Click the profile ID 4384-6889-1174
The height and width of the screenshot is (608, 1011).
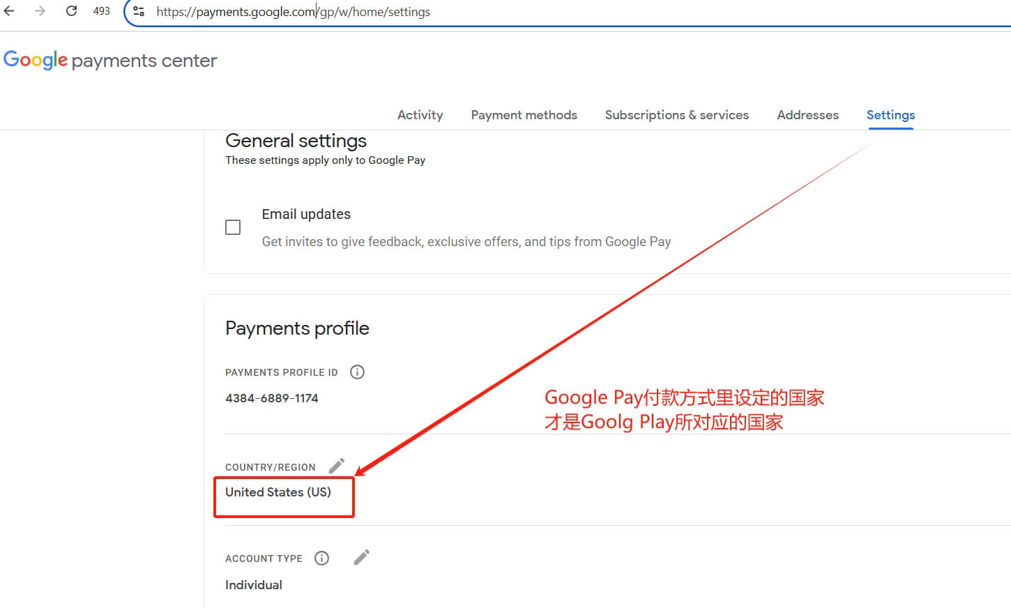click(271, 398)
